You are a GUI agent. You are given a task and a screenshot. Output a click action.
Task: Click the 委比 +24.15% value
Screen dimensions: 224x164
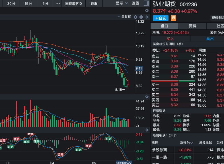pos(170,51)
